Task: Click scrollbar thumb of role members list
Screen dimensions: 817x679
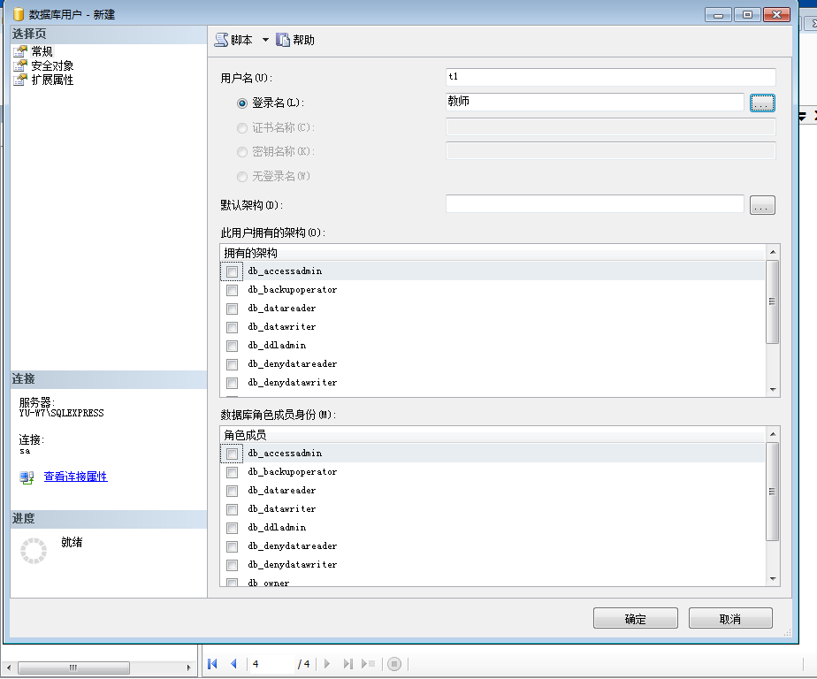Action: coord(772,492)
